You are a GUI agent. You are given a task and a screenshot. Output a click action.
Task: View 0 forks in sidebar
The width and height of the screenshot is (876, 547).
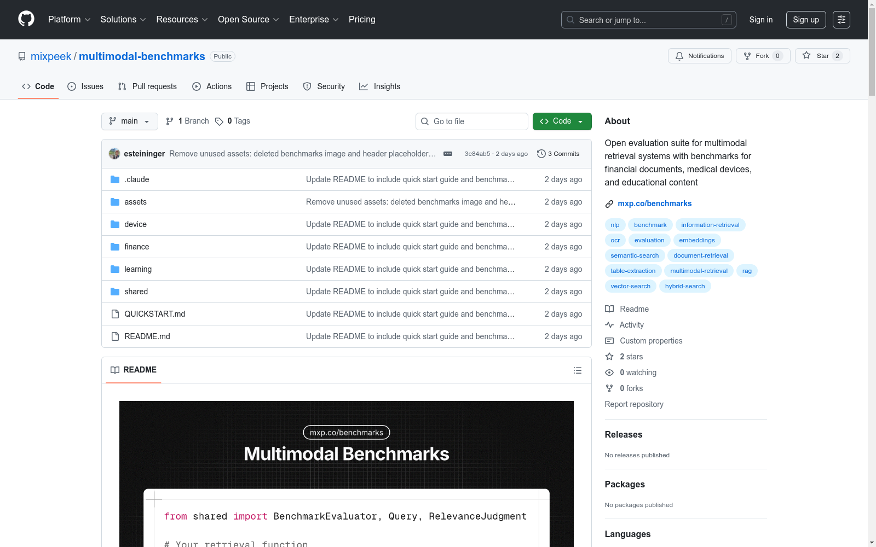624,388
